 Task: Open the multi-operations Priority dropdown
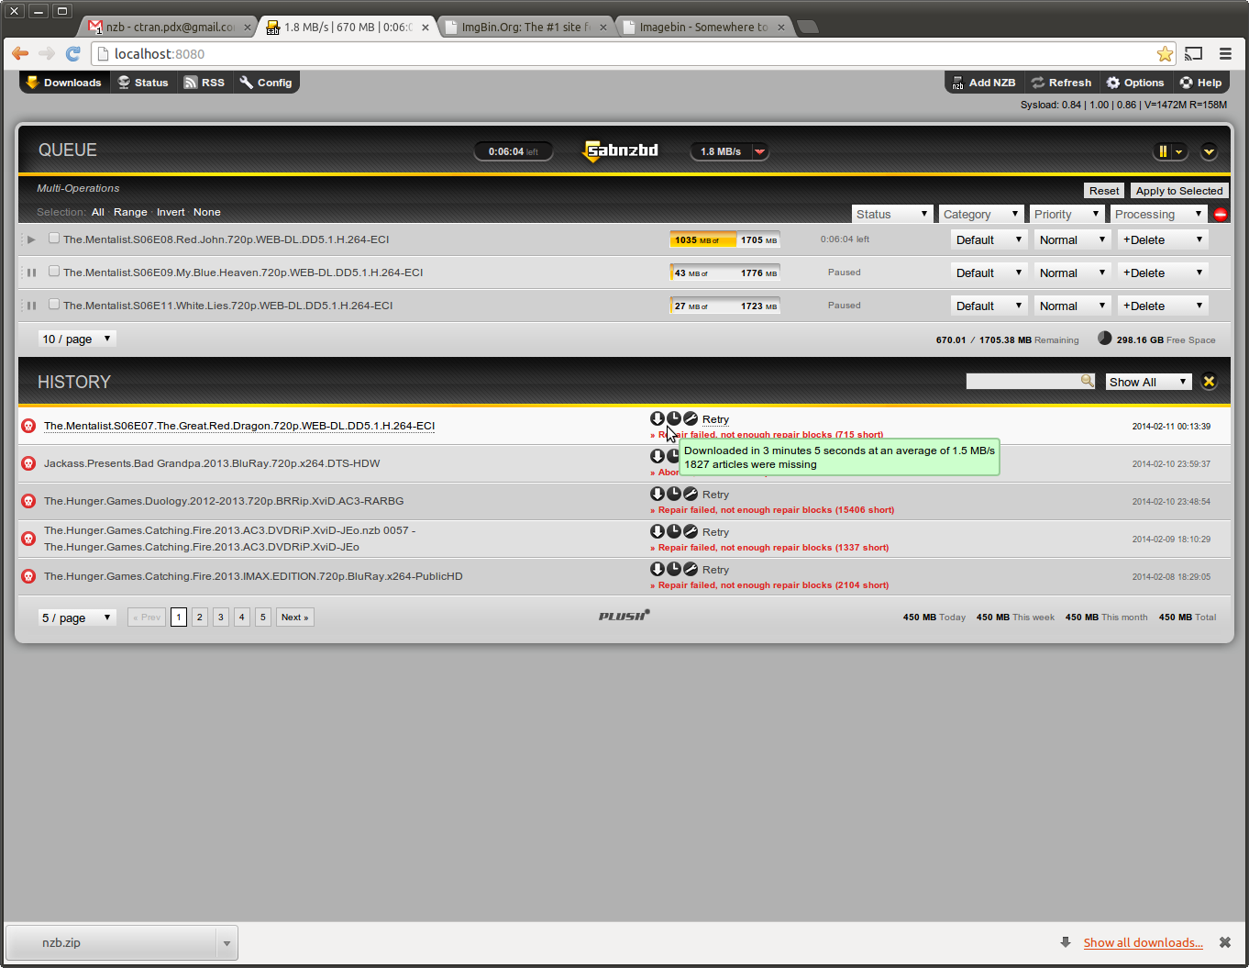pos(1067,214)
